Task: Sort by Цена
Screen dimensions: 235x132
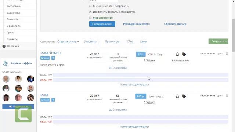Action: 144,41
